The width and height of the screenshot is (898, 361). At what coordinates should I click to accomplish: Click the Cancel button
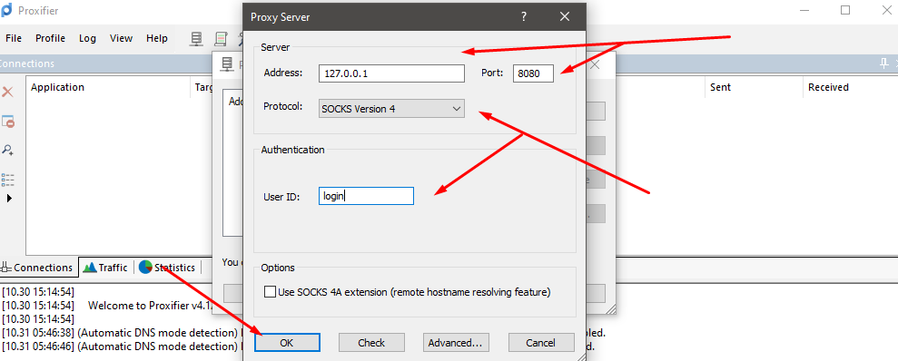(541, 343)
